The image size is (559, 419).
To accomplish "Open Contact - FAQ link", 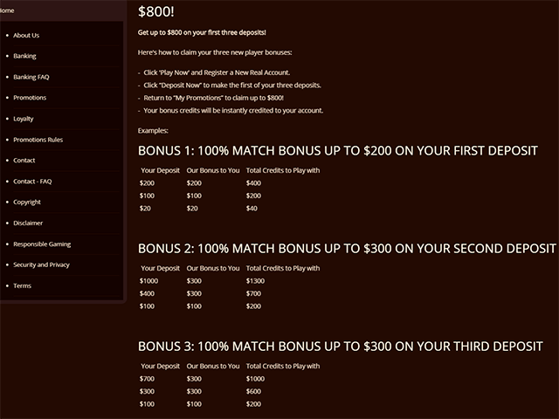I will coord(32,182).
